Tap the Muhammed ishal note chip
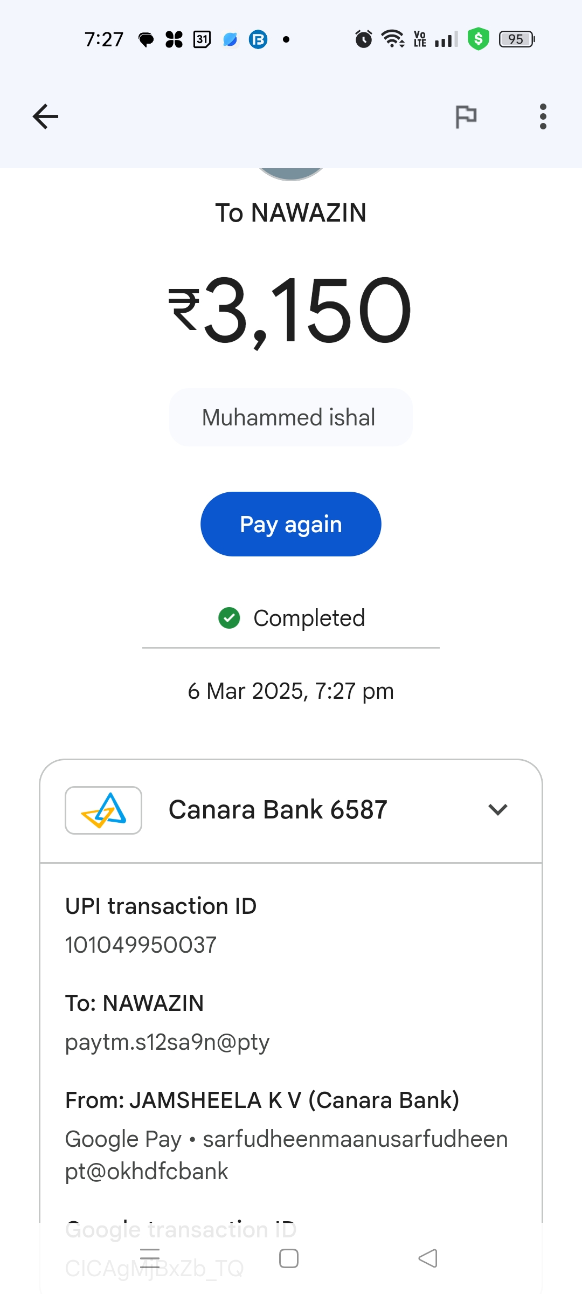The image size is (582, 1294). pyautogui.click(x=290, y=417)
